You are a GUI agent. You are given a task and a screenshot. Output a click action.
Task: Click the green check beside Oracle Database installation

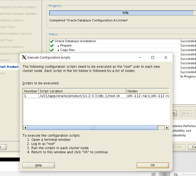[x=52, y=41]
